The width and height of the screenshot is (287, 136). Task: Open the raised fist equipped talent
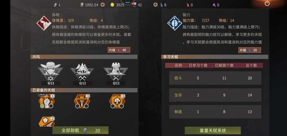[x=46, y=101]
